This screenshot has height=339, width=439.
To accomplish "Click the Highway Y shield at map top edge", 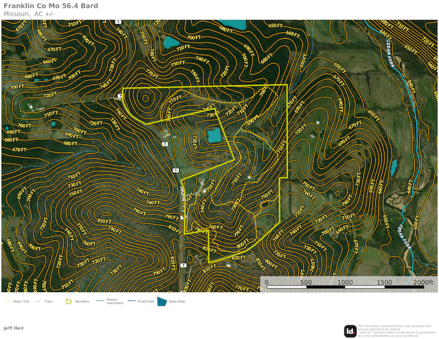I will (118, 22).
